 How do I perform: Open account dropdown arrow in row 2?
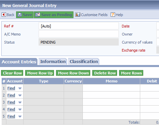[20, 96]
